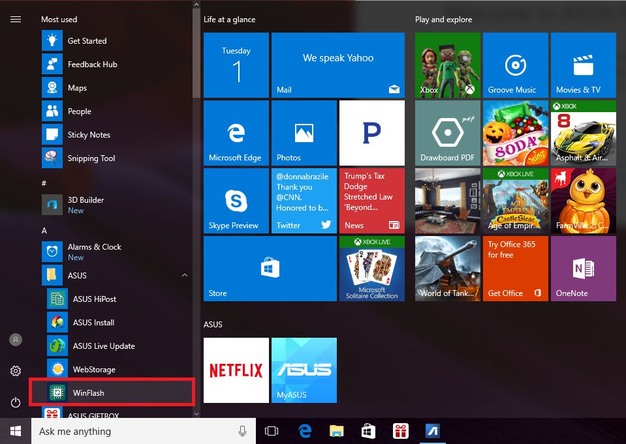Launch 3D Builder

116,205
